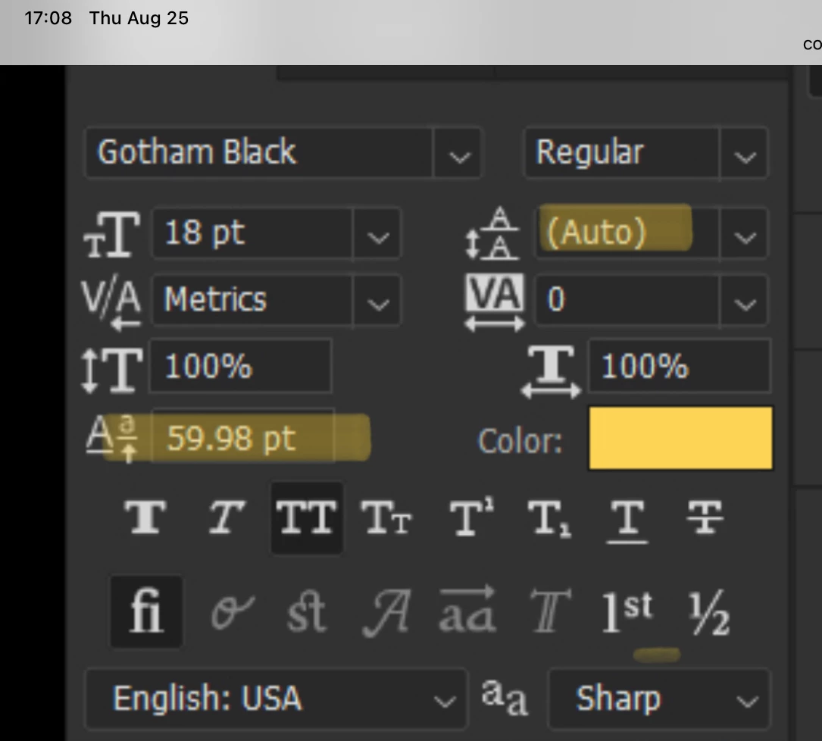Open the yellow text color swatch
Viewport: 822px width, 741px height.
coord(680,438)
